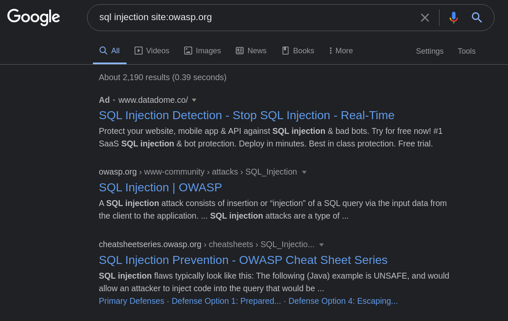Open SQL Injection Prevention Cheat Sheet result
508x321 pixels.
coord(243,260)
